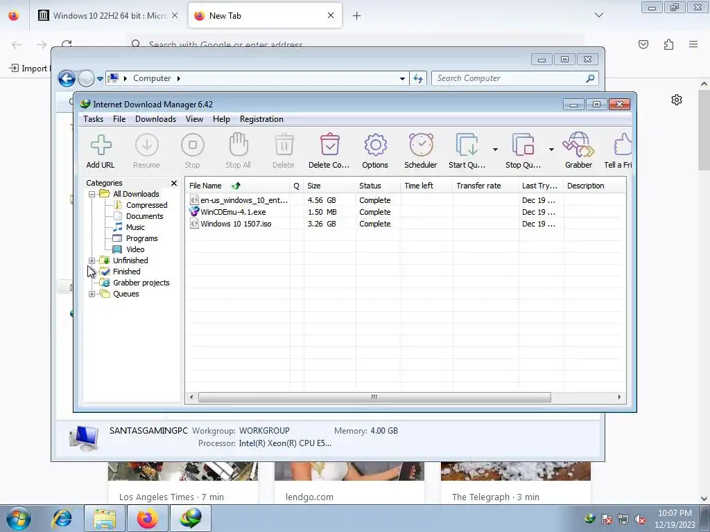Open Start Queue dropdown arrow
The image size is (710, 532).
click(x=495, y=150)
